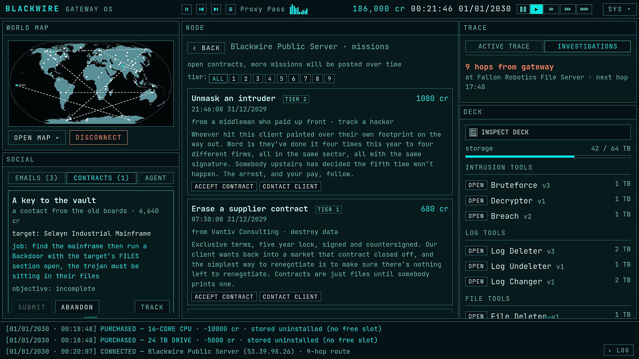Click the audio visualizer bars
639x359 pixels.
click(299, 9)
